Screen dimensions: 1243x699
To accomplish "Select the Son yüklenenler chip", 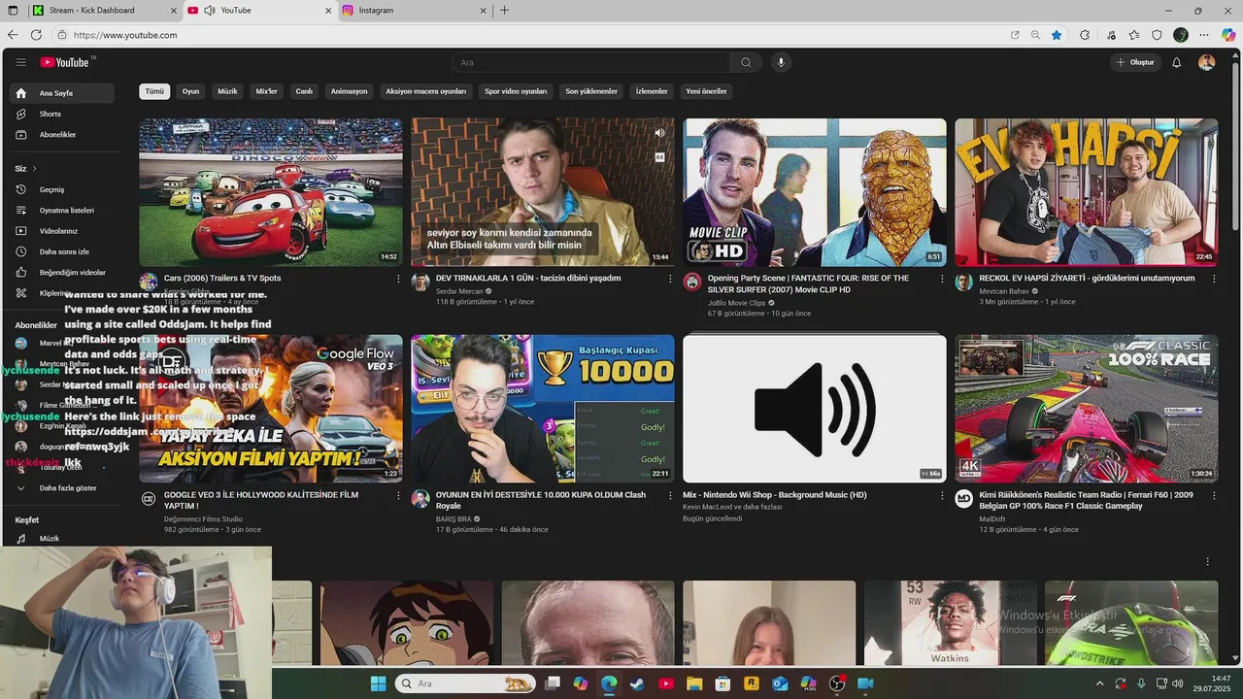I will 591,91.
